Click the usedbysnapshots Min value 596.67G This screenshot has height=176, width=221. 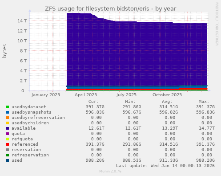[132, 112]
